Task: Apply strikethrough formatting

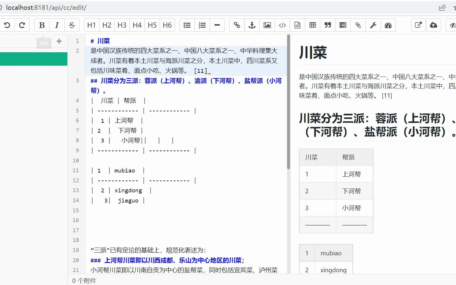Action: (72, 25)
